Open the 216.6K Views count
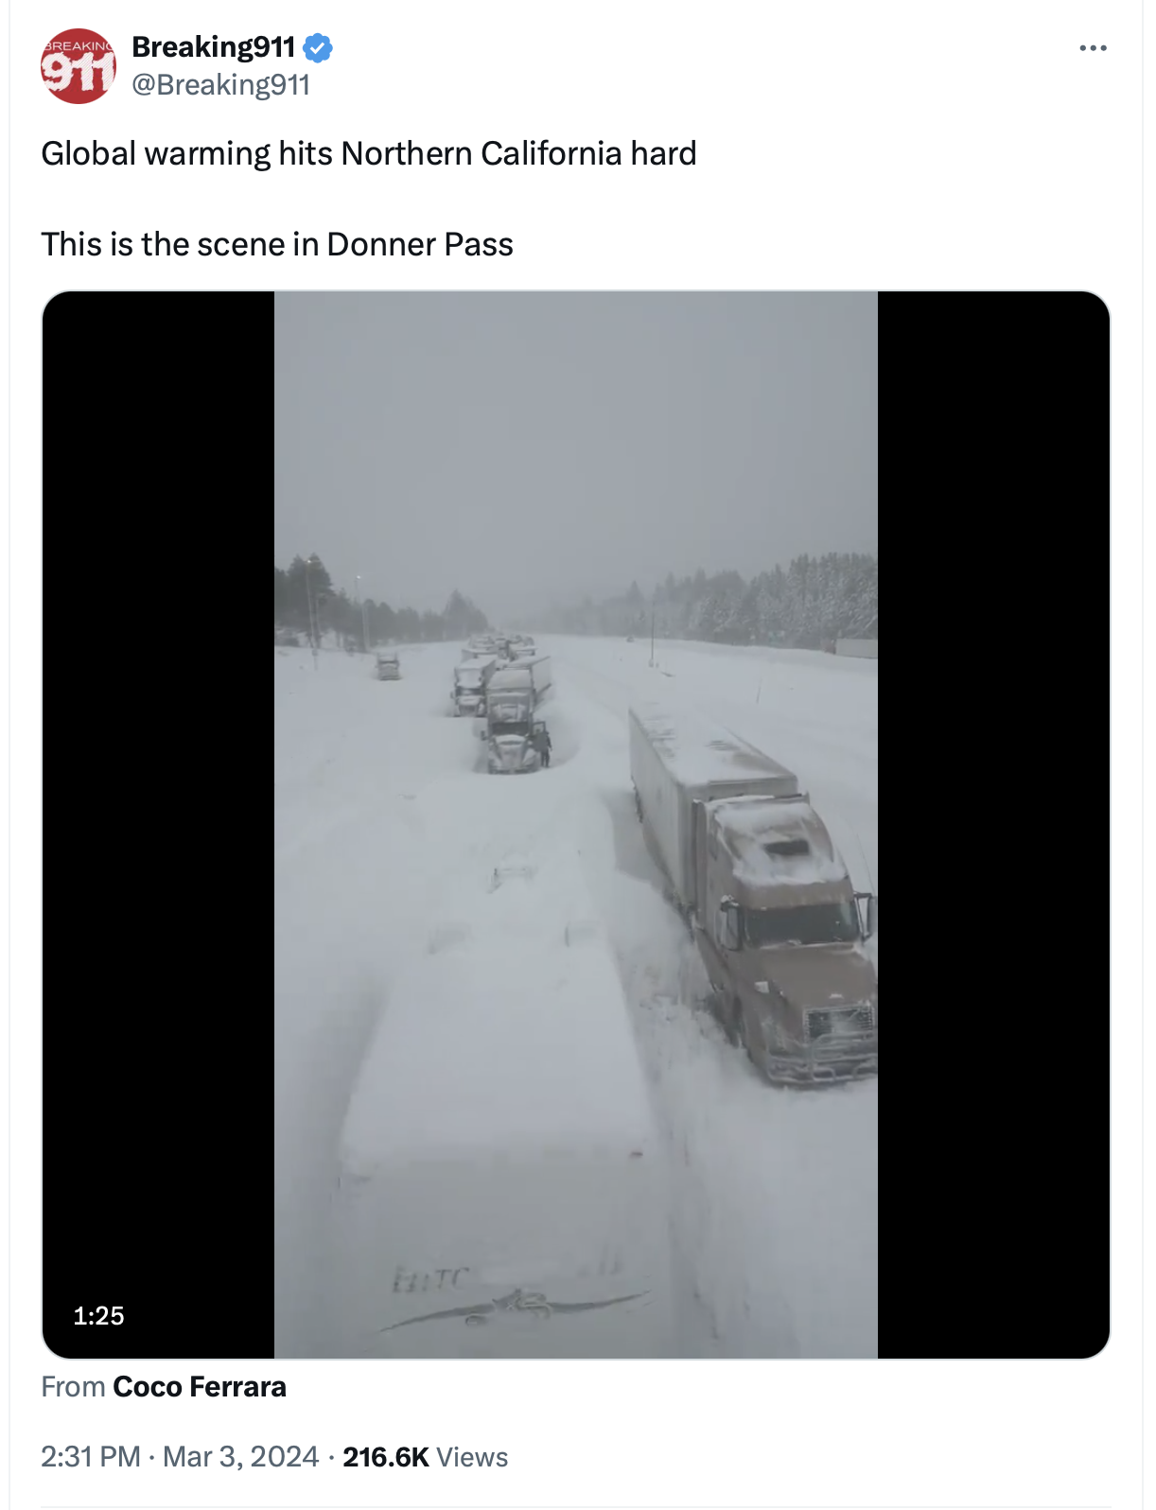This screenshot has width=1156, height=1510. [426, 1456]
